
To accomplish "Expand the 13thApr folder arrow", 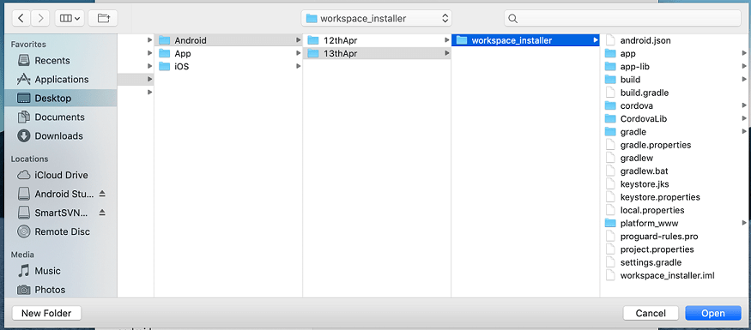I will (x=447, y=53).
